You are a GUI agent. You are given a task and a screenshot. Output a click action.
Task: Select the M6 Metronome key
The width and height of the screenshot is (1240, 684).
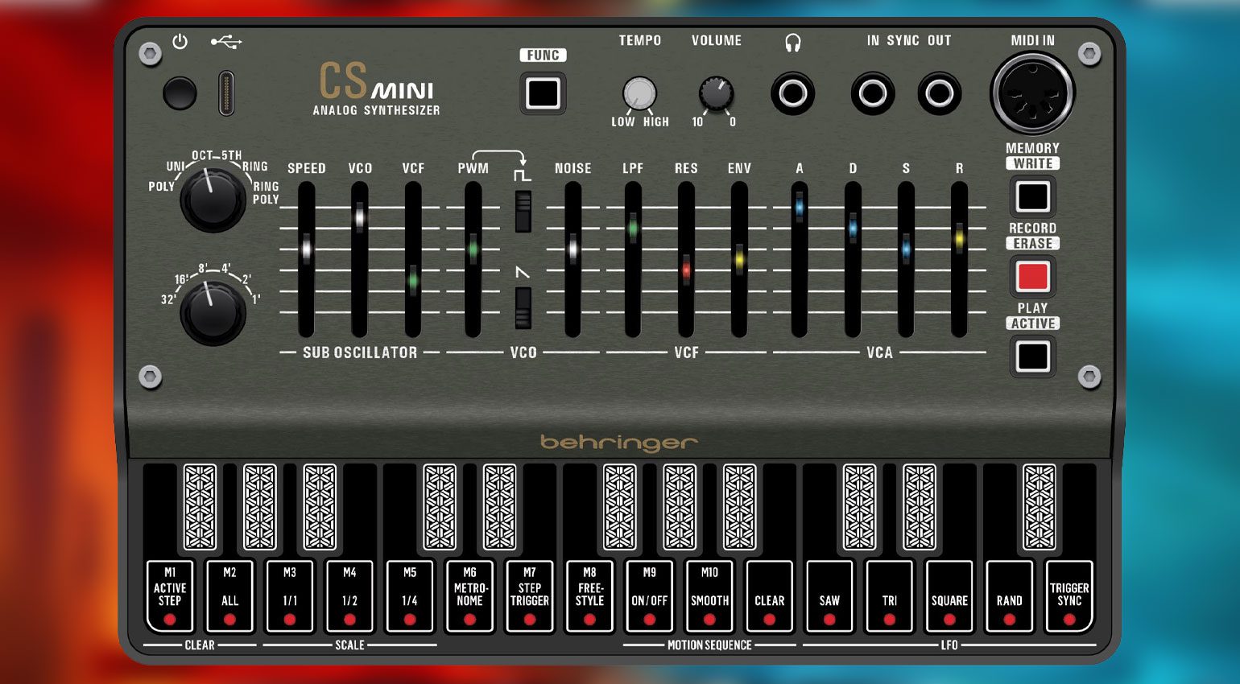pyautogui.click(x=469, y=596)
